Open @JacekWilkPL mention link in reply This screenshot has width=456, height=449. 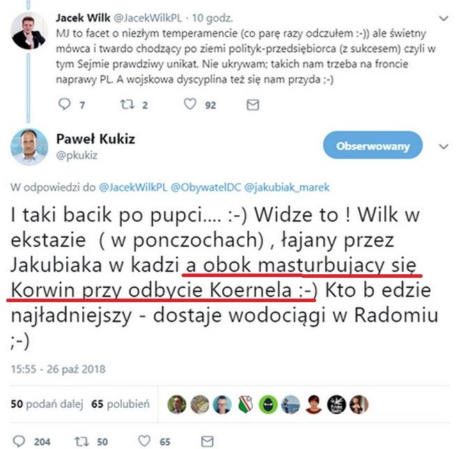133,187
